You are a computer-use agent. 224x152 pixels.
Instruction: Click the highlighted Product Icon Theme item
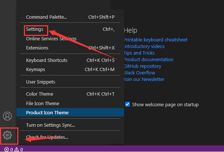click(47, 112)
